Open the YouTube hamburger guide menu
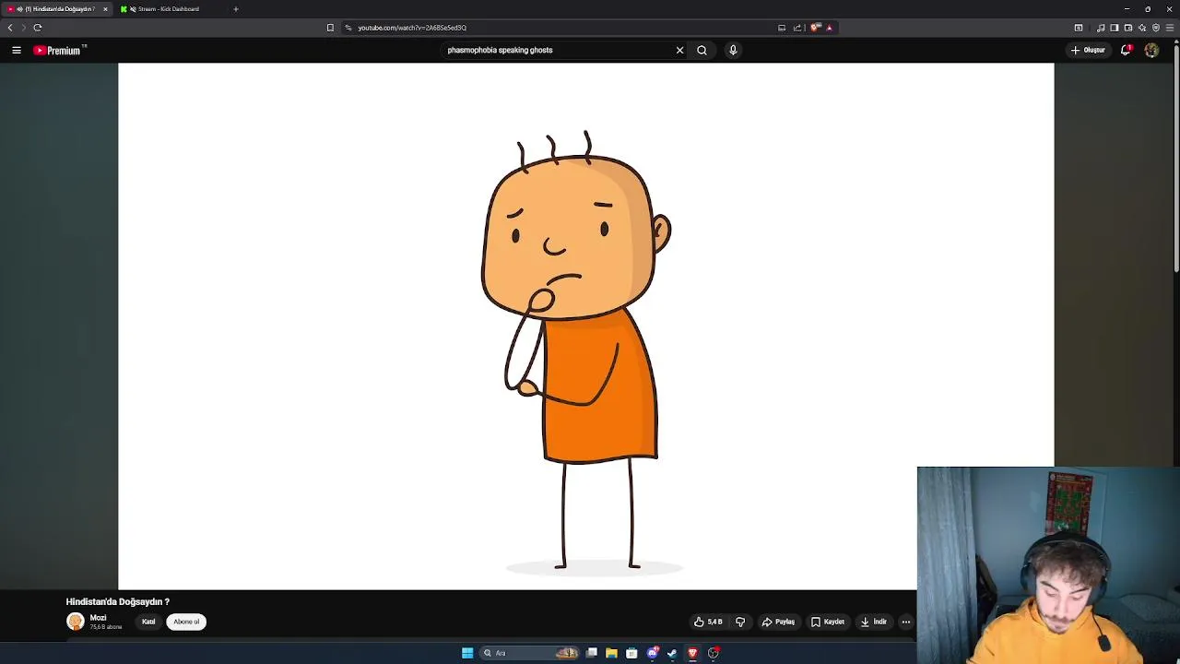 point(17,50)
